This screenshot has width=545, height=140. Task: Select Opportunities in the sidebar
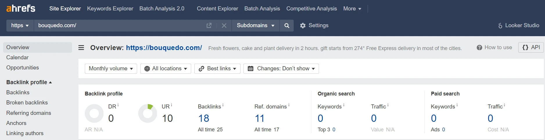[23, 68]
